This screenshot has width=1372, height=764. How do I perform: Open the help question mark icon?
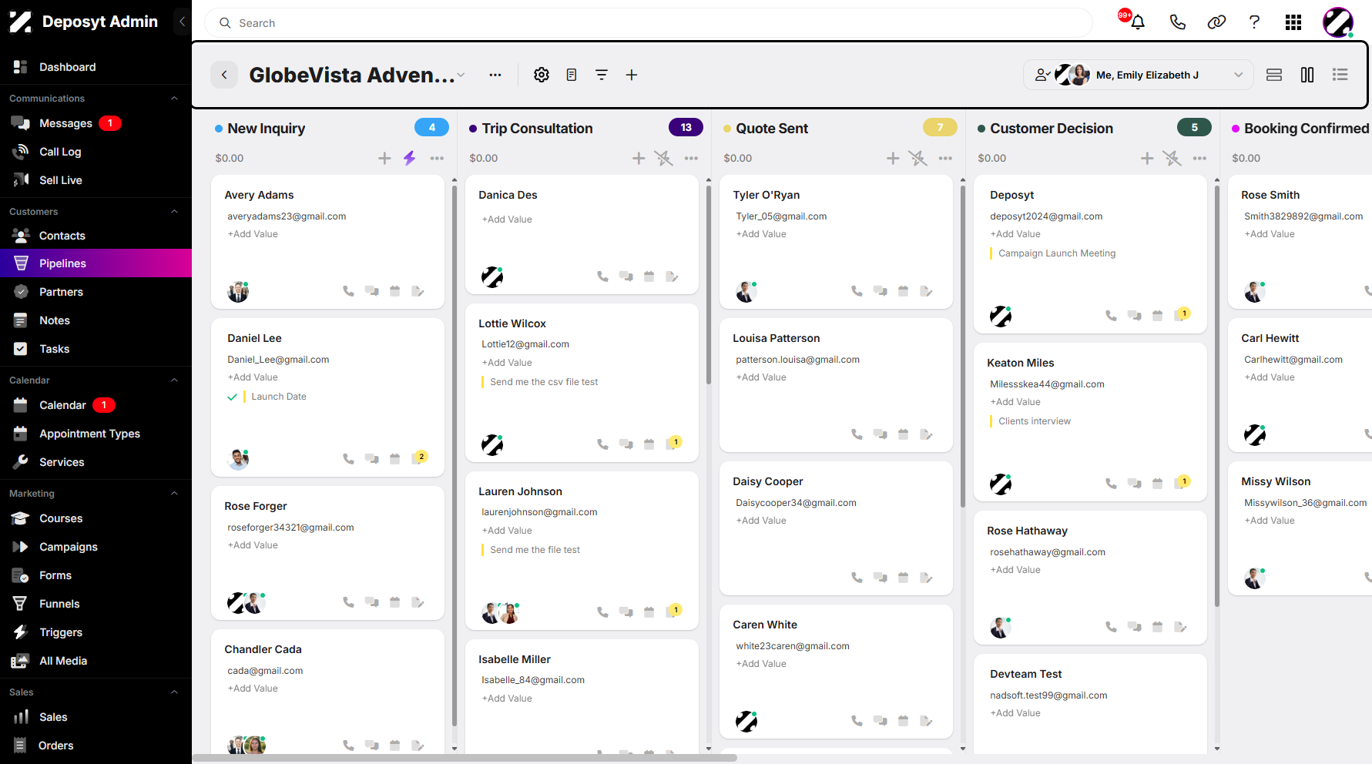(1255, 22)
